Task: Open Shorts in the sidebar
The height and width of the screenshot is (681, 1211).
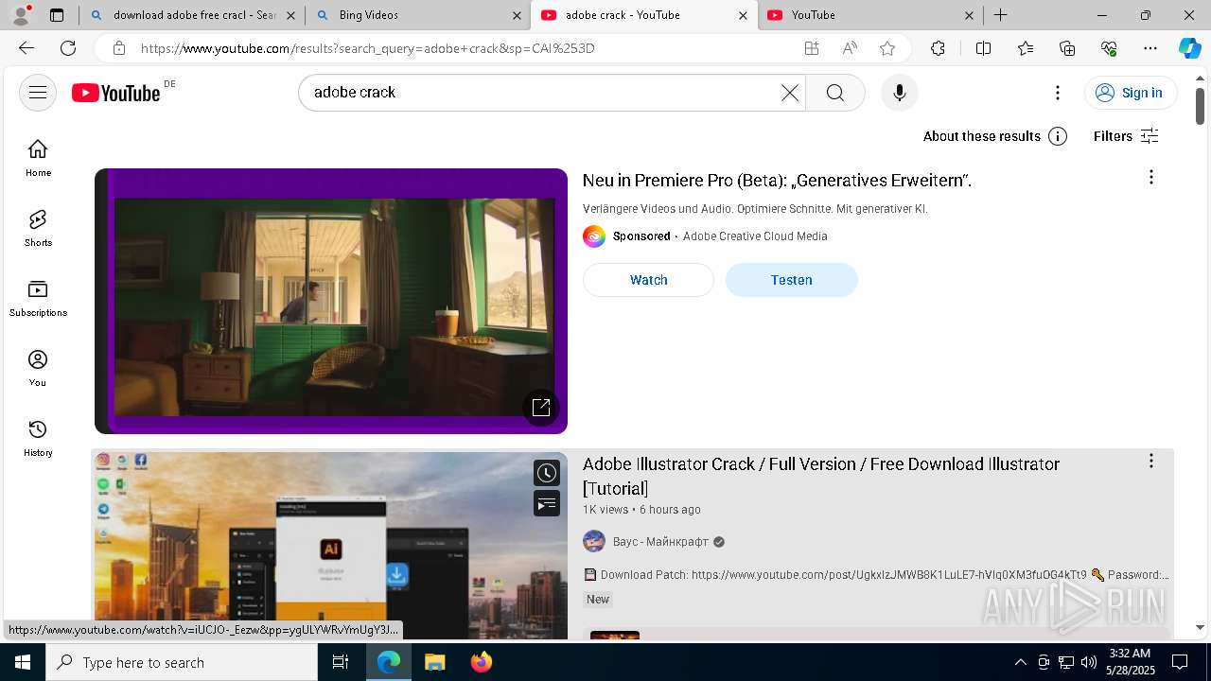Action: click(x=38, y=228)
